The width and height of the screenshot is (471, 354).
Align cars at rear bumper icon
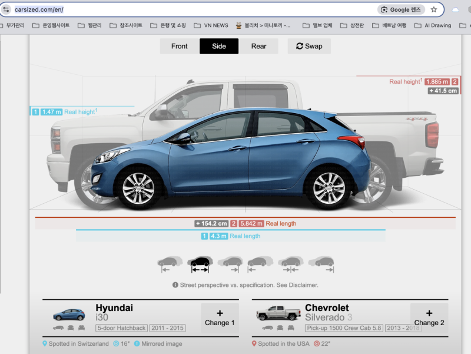(x=321, y=264)
